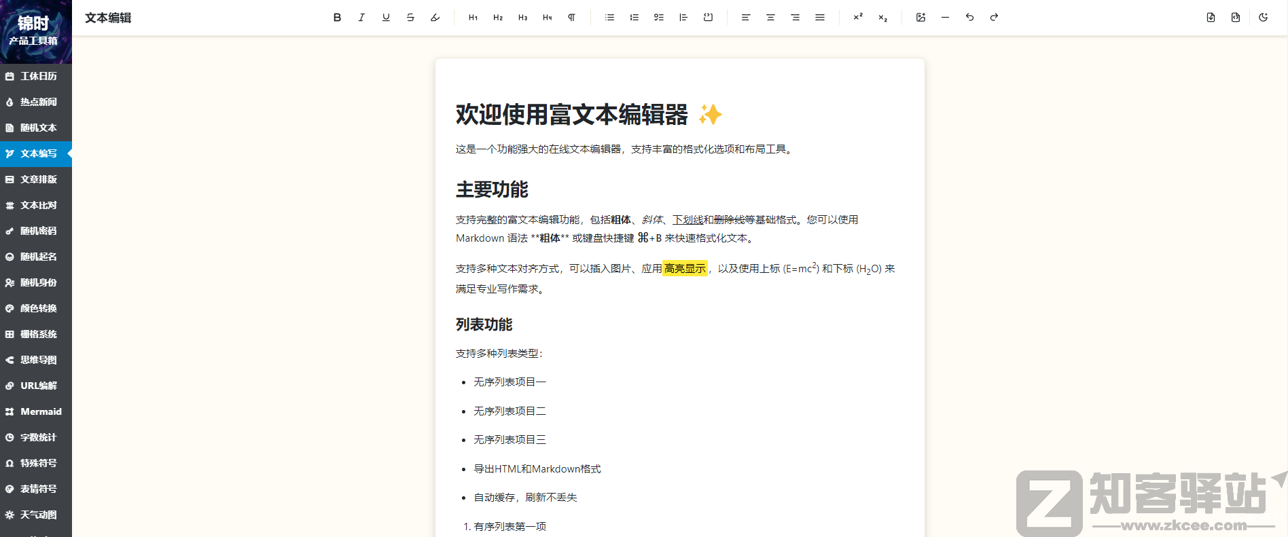This screenshot has height=537, width=1288.
Task: Select the active 文本编写 sidebar item
Action: pos(36,153)
